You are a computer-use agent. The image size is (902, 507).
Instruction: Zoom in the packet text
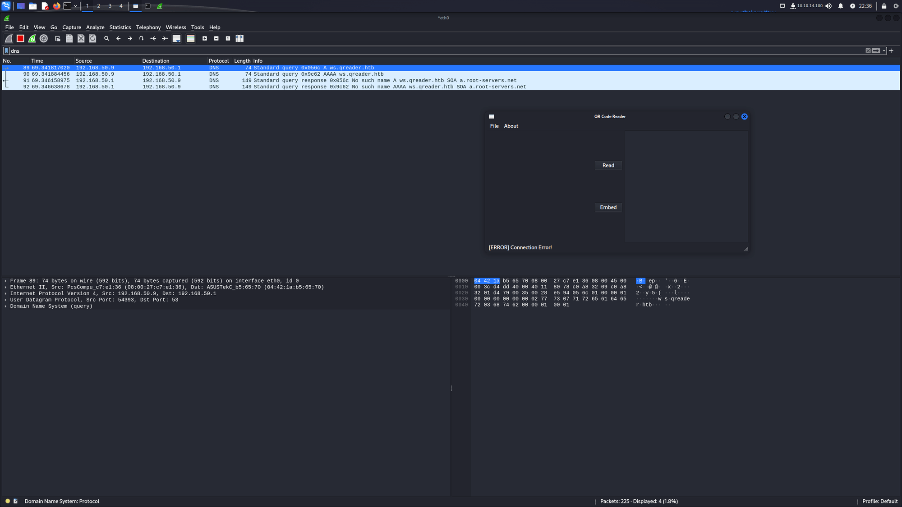point(205,39)
